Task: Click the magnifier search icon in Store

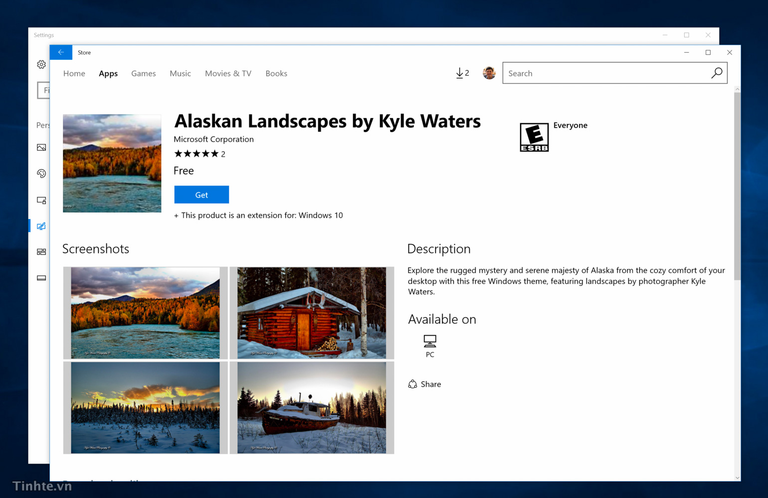Action: (x=717, y=73)
